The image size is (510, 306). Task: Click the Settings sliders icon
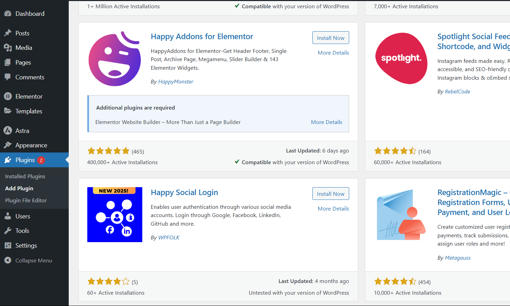[x=8, y=246]
